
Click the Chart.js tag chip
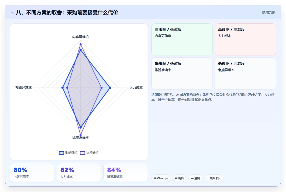coord(161,178)
